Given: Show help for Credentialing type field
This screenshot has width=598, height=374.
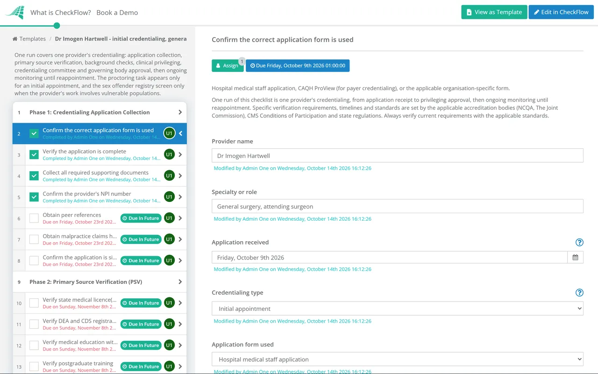Looking at the screenshot, I should pyautogui.click(x=579, y=293).
